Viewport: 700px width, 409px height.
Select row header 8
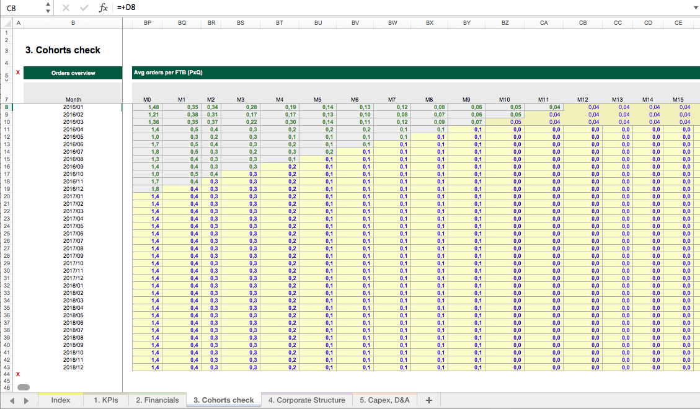click(x=7, y=107)
